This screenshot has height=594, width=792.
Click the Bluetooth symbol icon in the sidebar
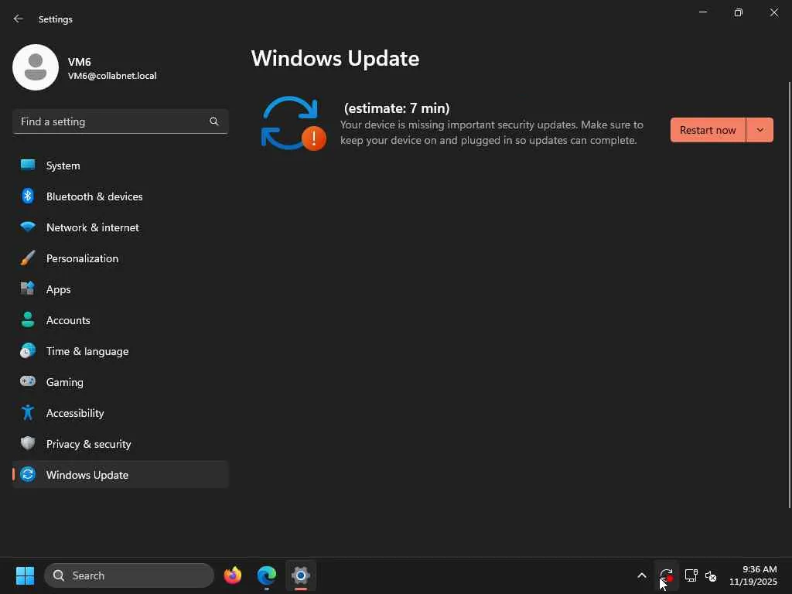coord(28,196)
